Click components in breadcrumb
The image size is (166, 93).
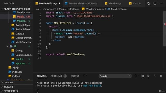pyautogui.click(x=49, y=9)
